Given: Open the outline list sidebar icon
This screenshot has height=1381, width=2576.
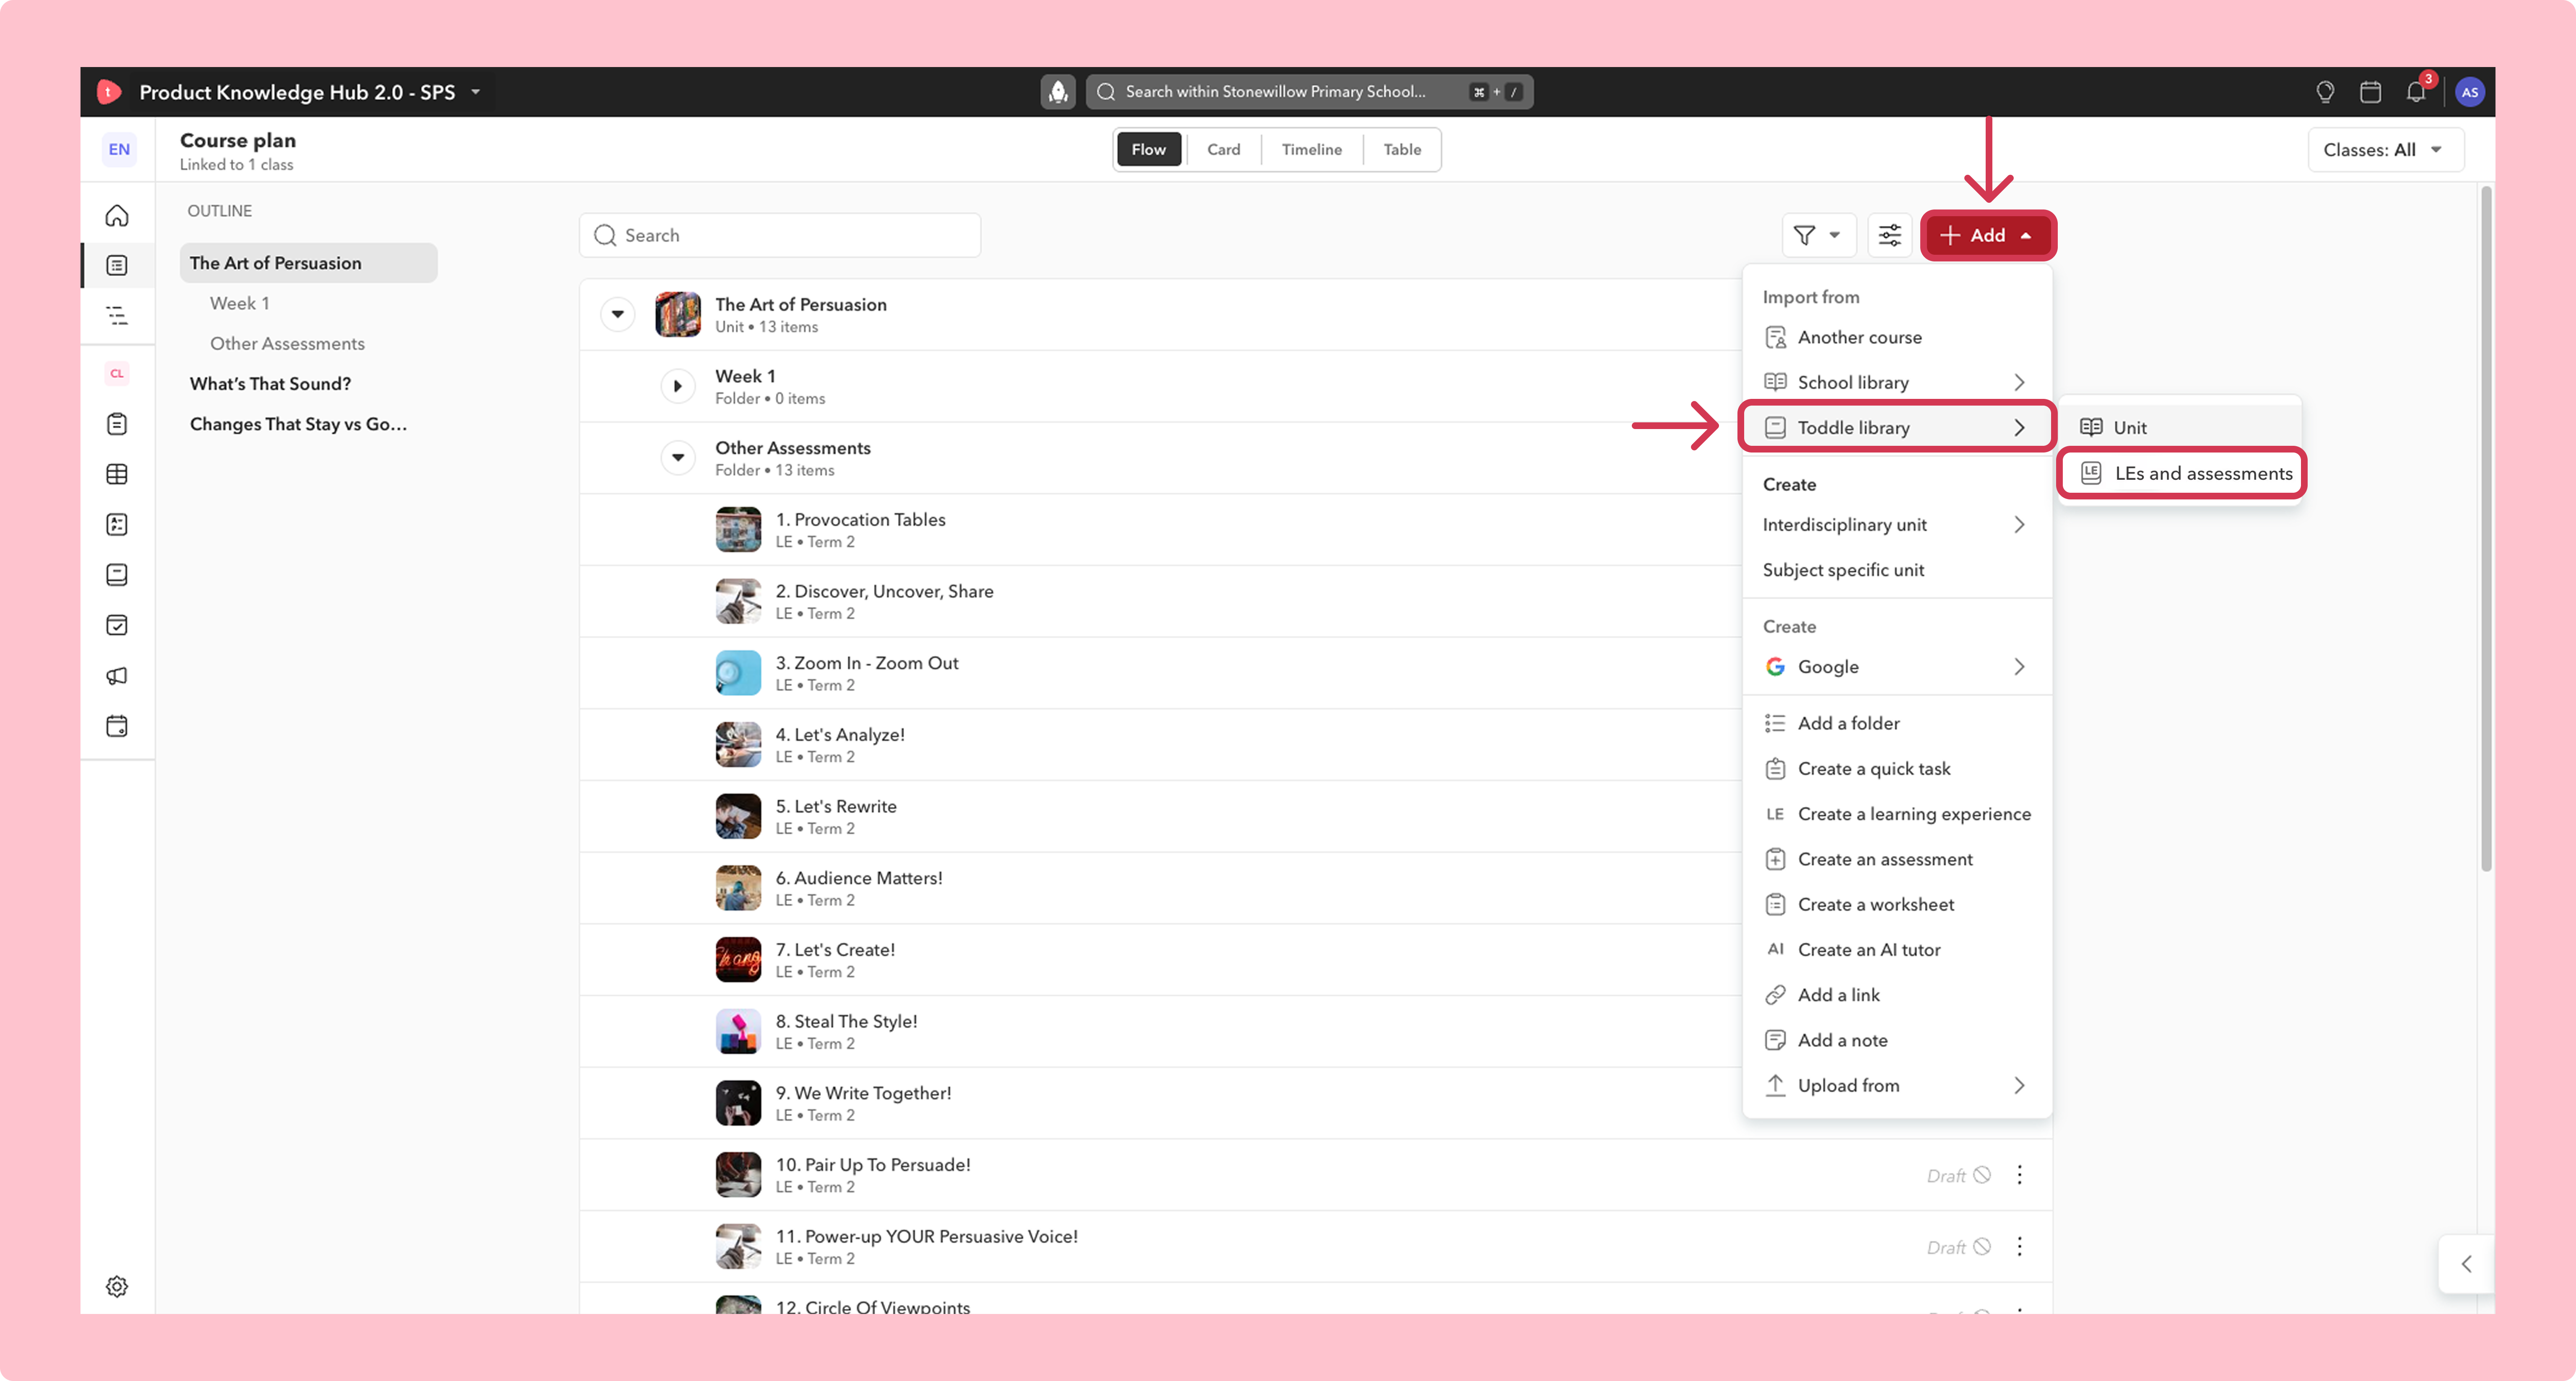Looking at the screenshot, I should (117, 316).
